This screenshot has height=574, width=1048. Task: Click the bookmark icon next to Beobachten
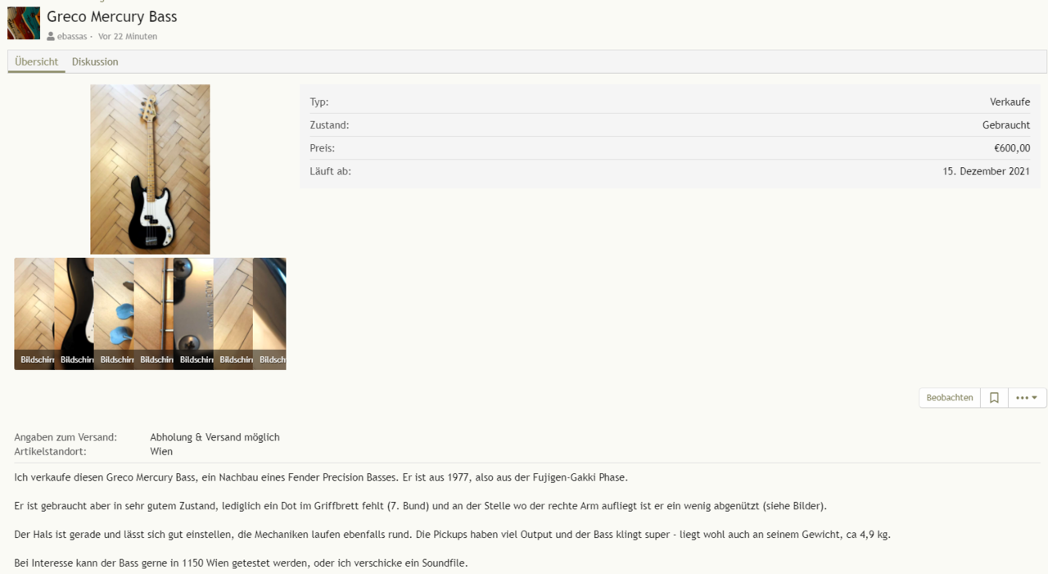pos(994,398)
